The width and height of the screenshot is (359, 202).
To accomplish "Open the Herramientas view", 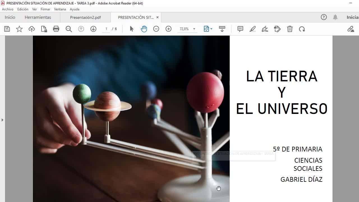I will 38,17.
